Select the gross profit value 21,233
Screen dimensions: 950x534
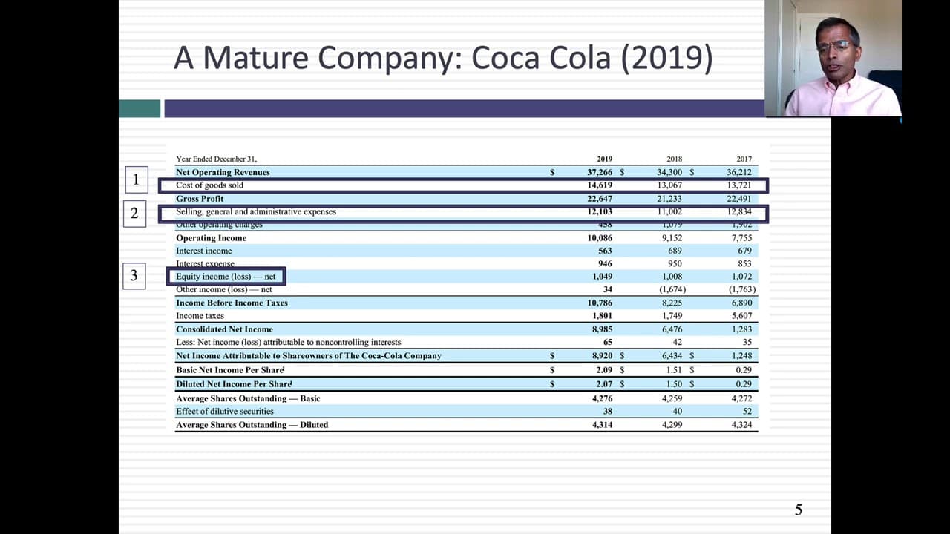(x=669, y=199)
